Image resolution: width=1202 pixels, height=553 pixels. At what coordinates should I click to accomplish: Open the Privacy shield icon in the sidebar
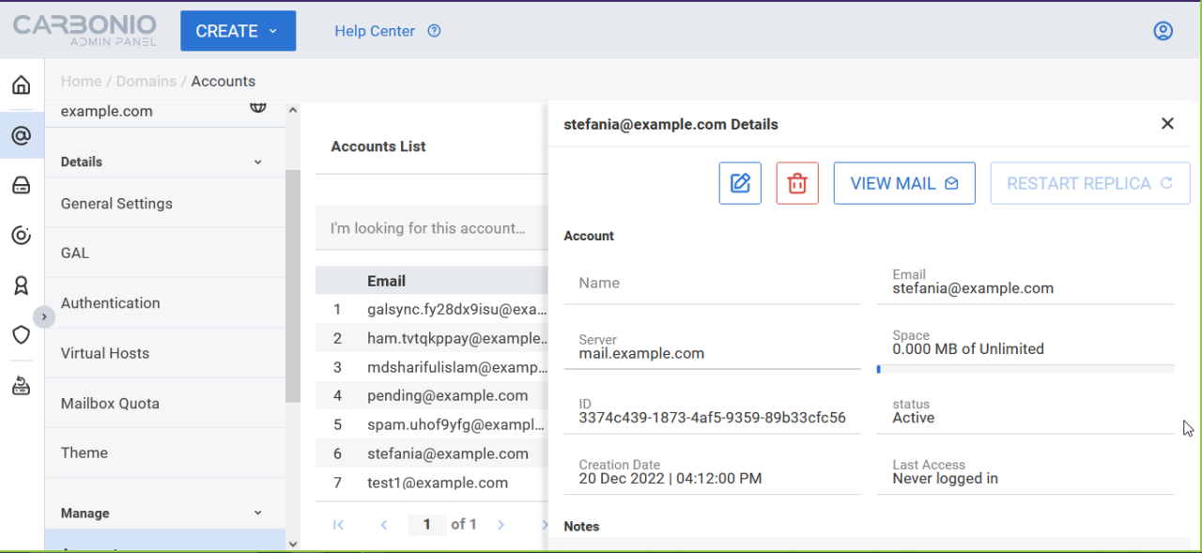21,334
